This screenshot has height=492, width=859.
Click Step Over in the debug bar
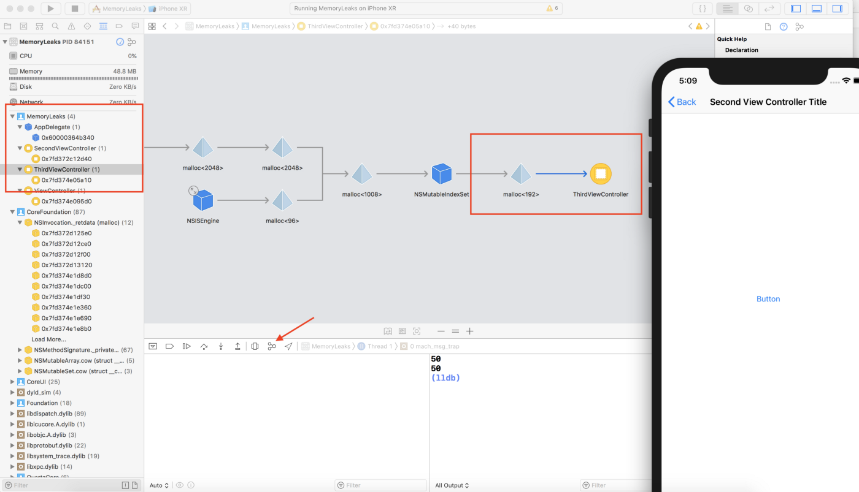[204, 346]
